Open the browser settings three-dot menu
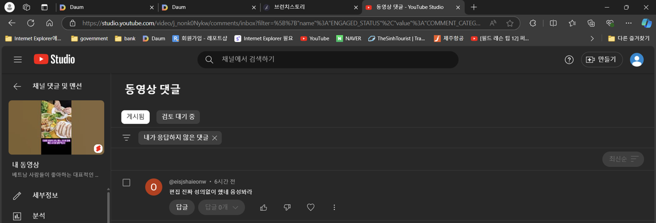 (x=628, y=23)
